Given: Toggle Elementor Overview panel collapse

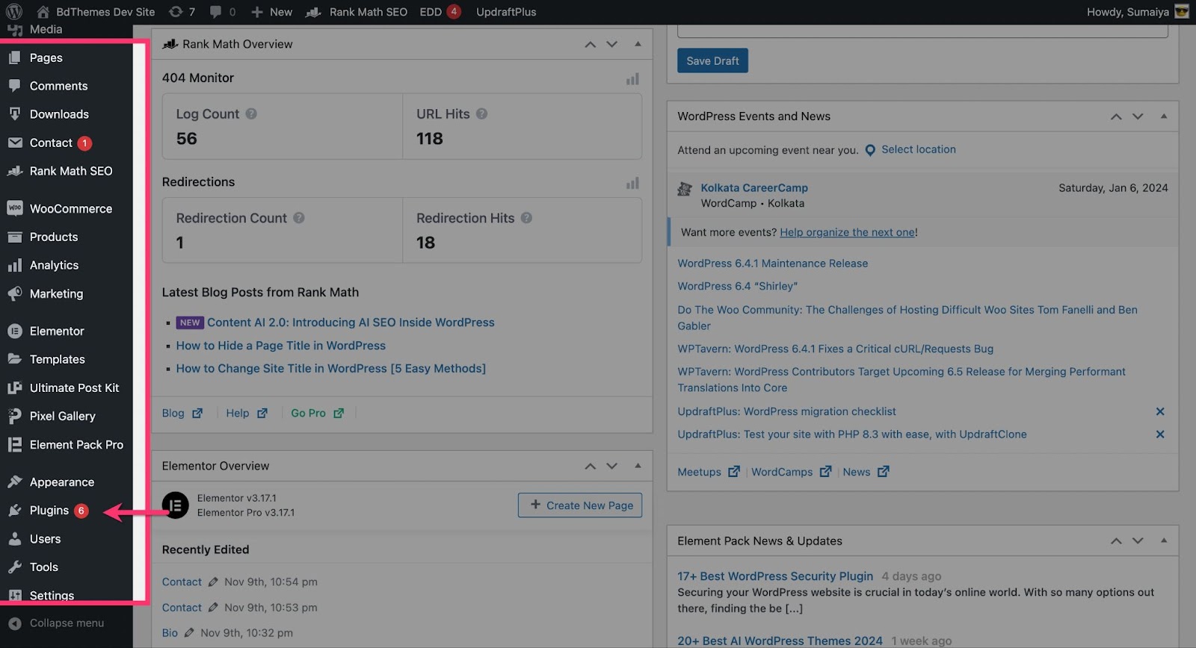Looking at the screenshot, I should click(638, 466).
